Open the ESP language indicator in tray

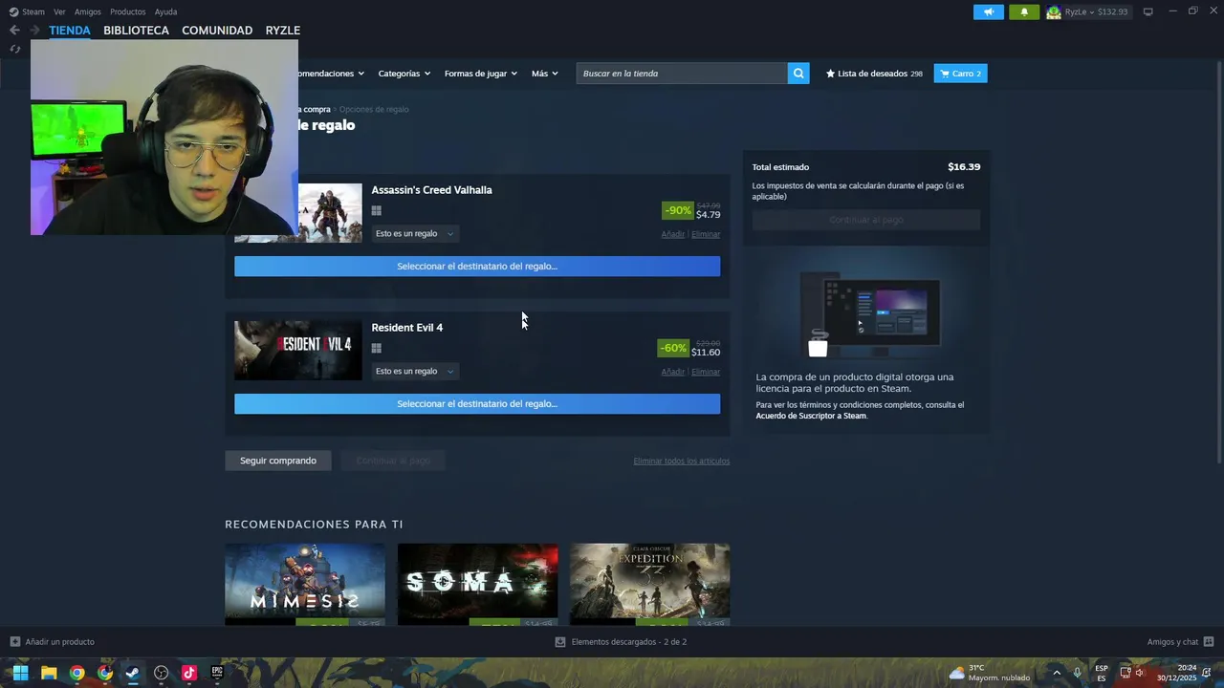click(x=1102, y=673)
